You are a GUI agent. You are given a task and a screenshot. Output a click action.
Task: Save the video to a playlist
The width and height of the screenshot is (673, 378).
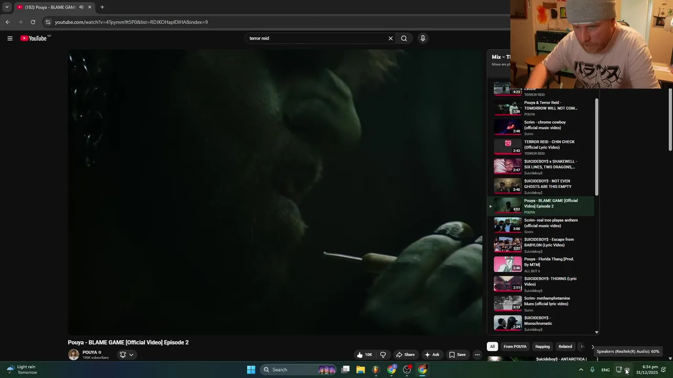click(457, 355)
